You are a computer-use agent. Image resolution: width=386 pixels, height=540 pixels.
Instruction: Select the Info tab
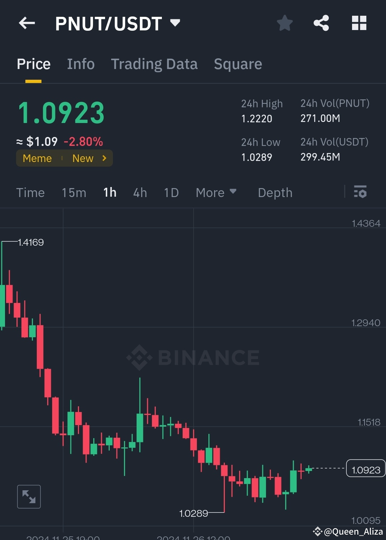[80, 64]
